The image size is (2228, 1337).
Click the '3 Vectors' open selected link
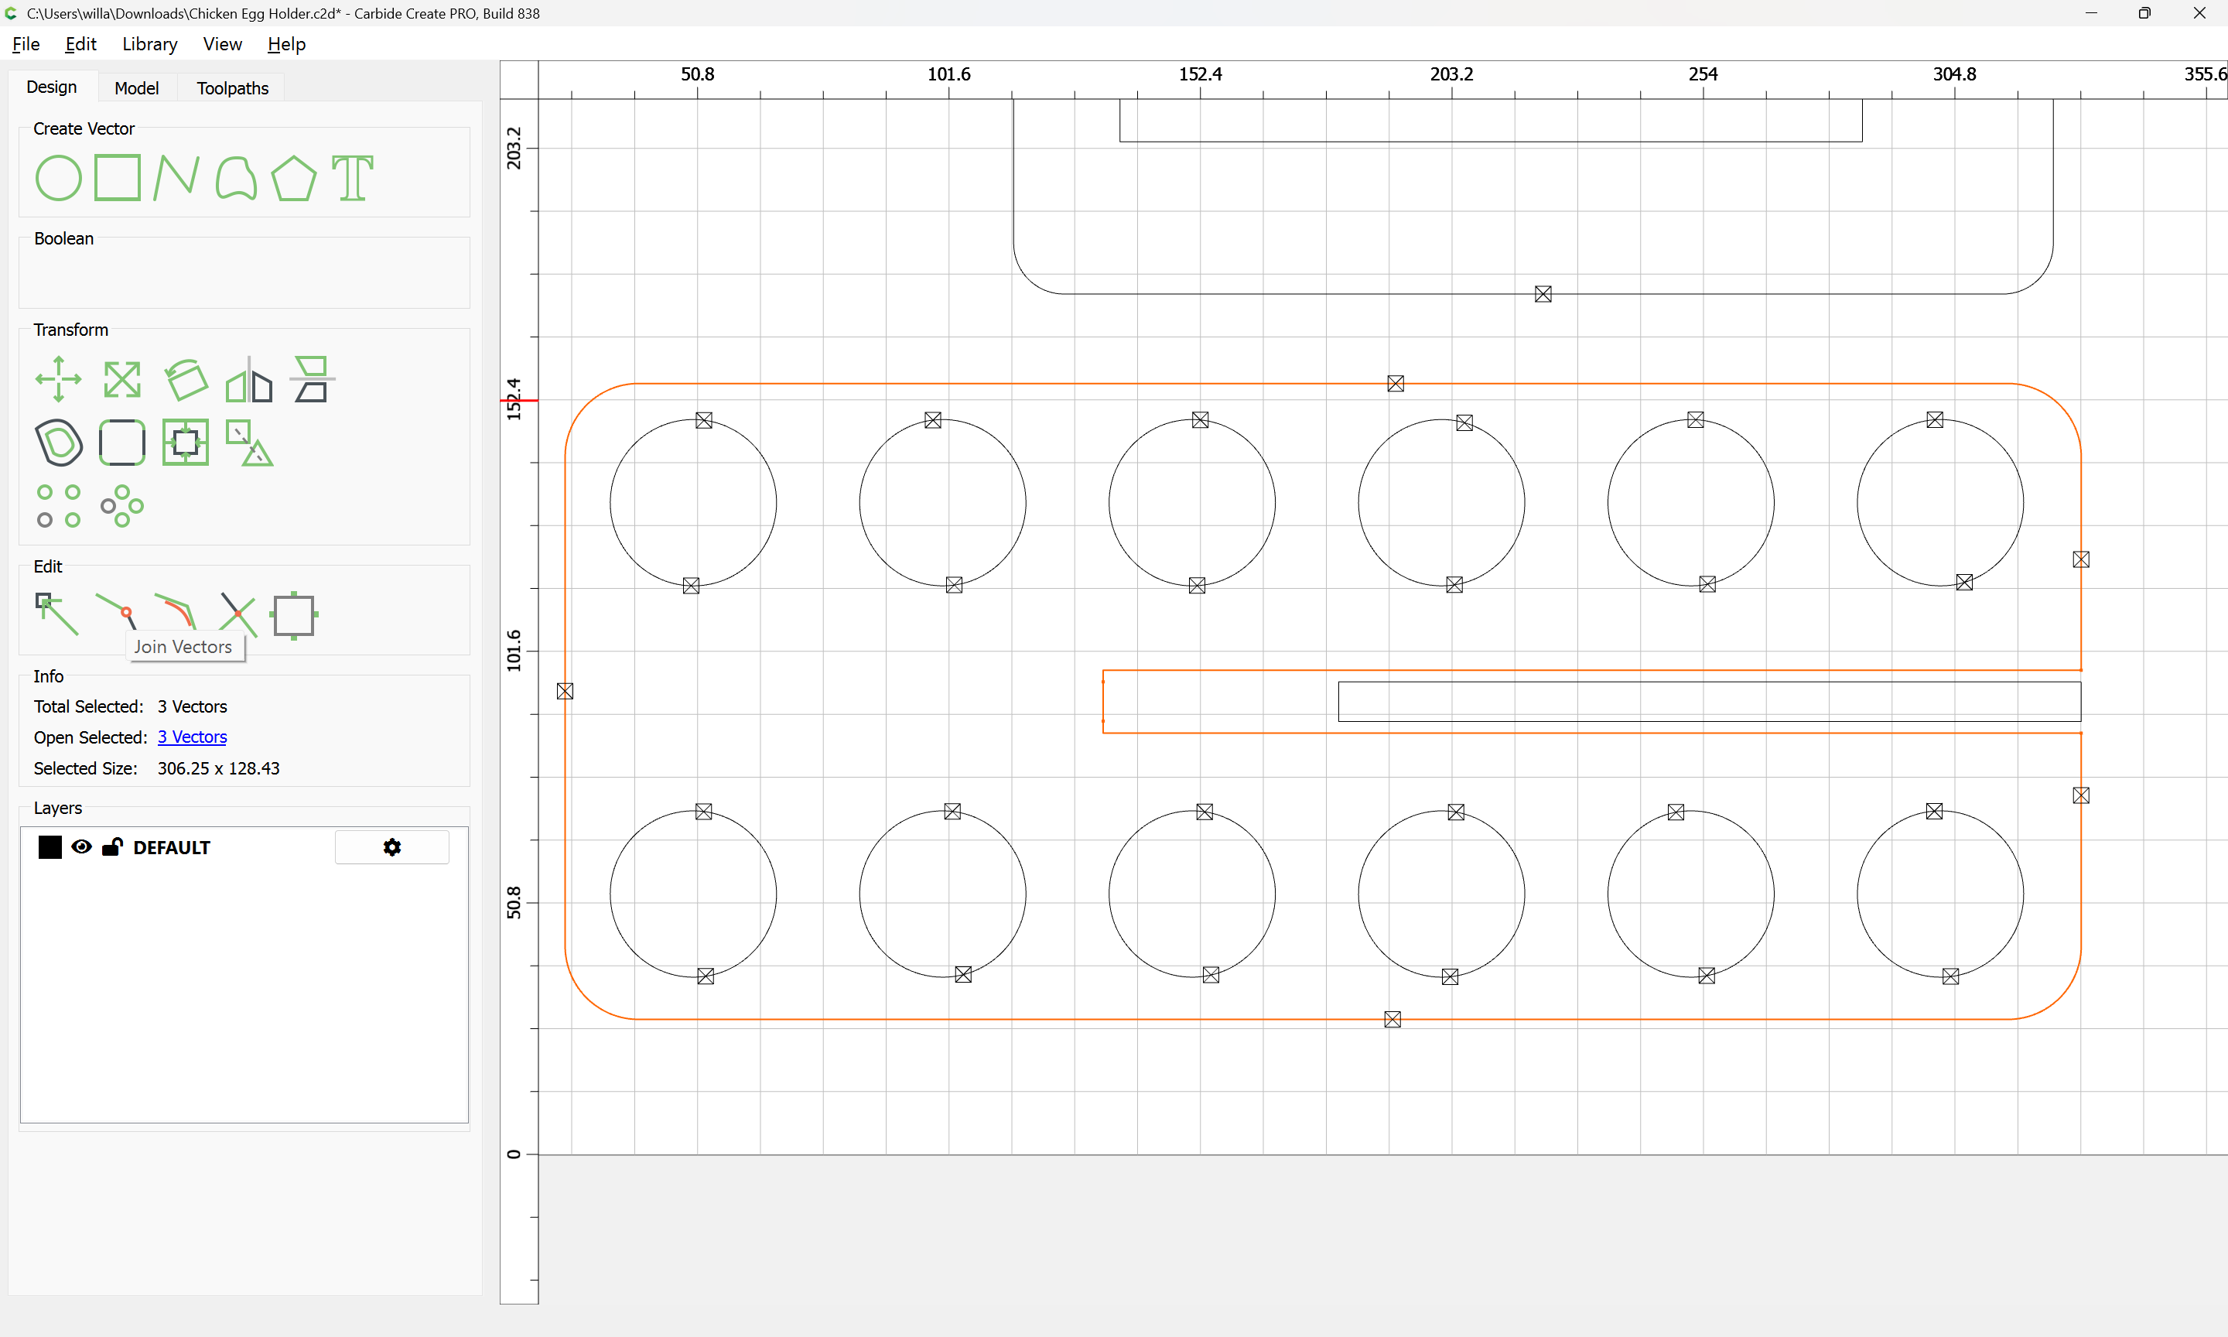pos(192,737)
